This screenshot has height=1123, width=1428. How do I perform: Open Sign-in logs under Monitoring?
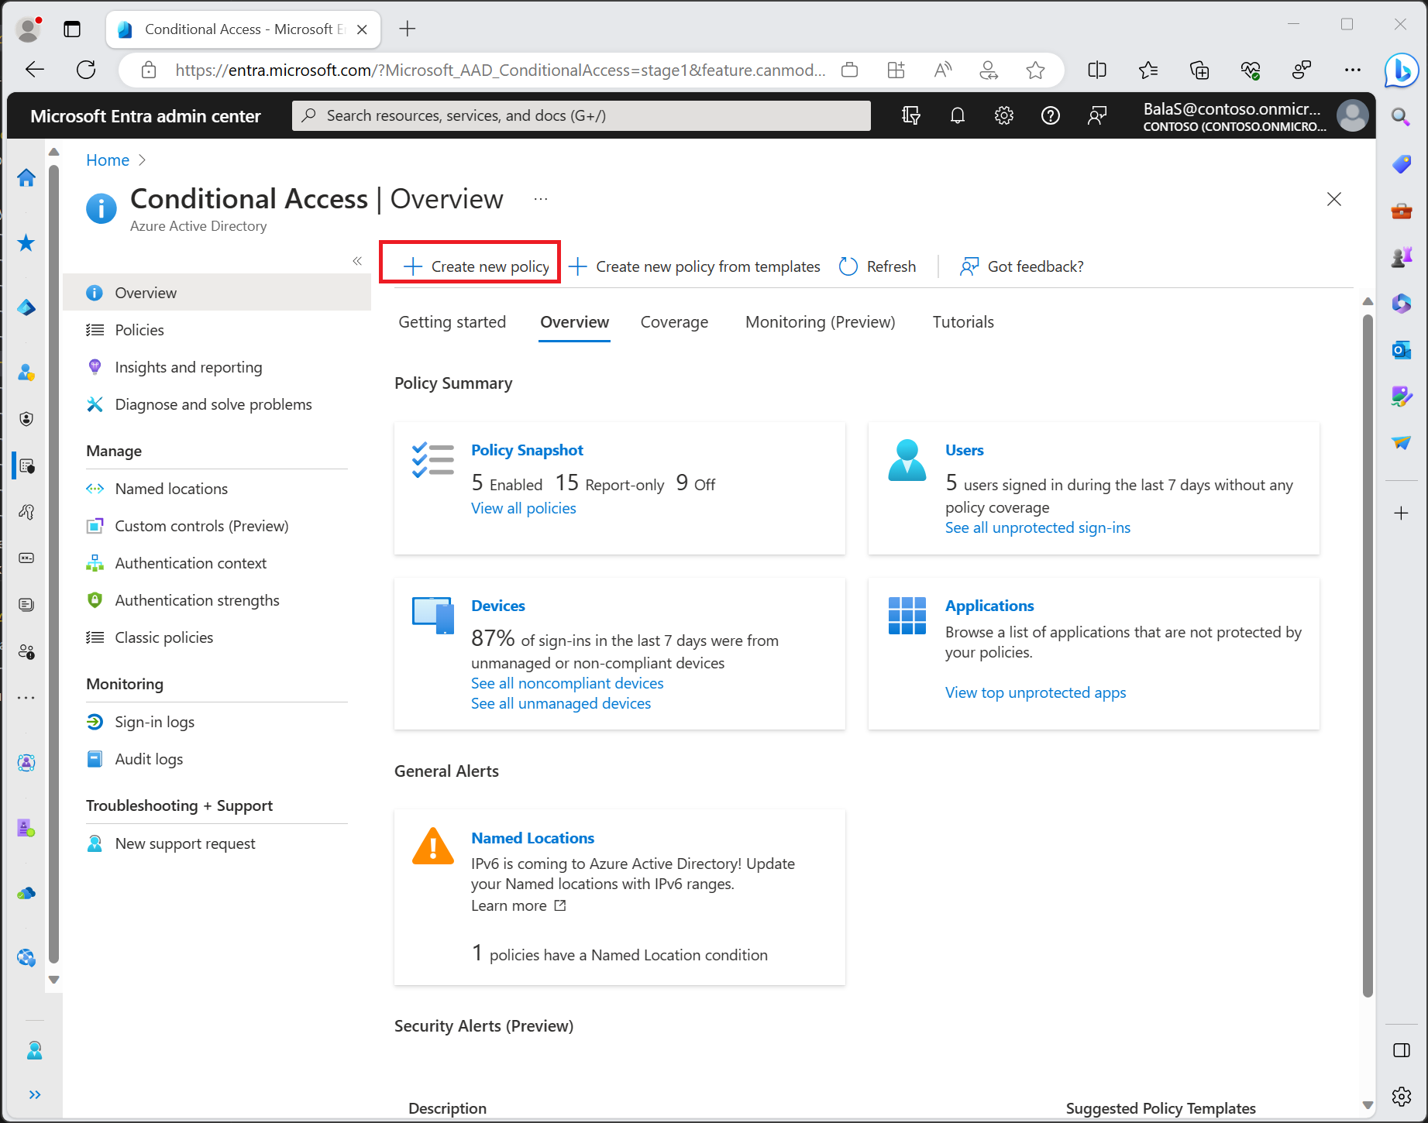[x=154, y=722]
